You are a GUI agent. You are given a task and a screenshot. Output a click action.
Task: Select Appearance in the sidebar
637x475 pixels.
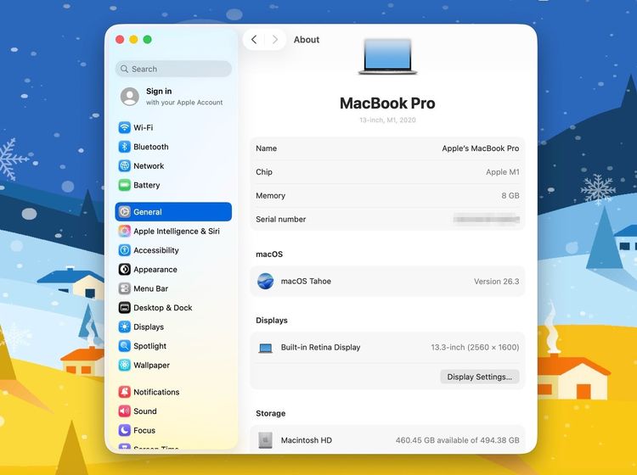173,270
